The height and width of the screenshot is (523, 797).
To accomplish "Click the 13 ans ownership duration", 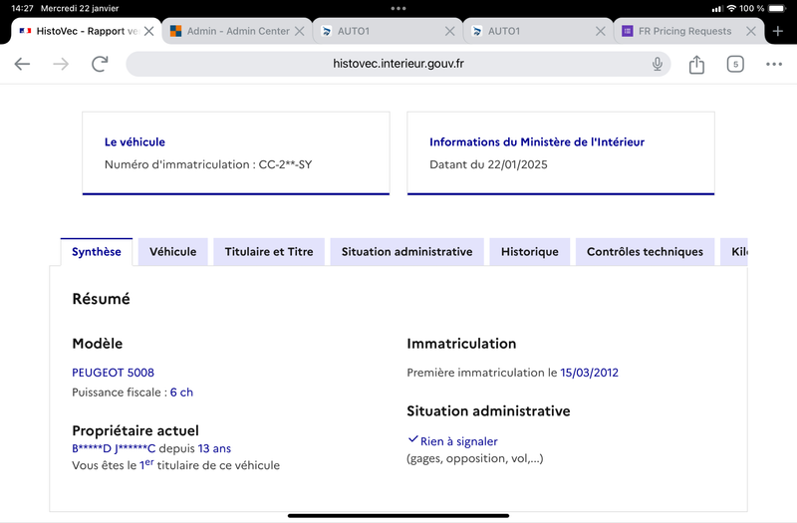I will [x=214, y=448].
